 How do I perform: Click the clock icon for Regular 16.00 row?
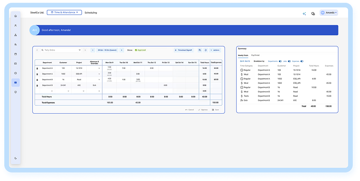(x=241, y=70)
